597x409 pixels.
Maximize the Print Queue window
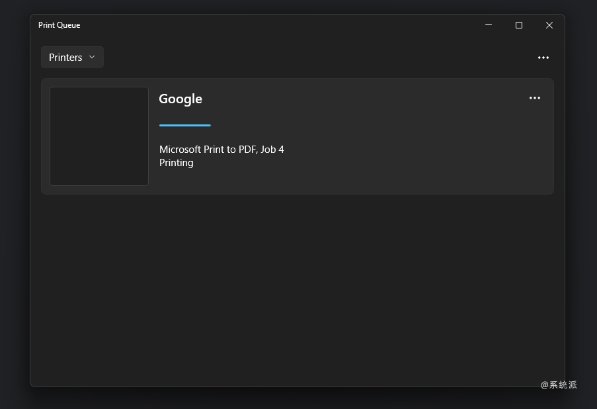pyautogui.click(x=519, y=25)
